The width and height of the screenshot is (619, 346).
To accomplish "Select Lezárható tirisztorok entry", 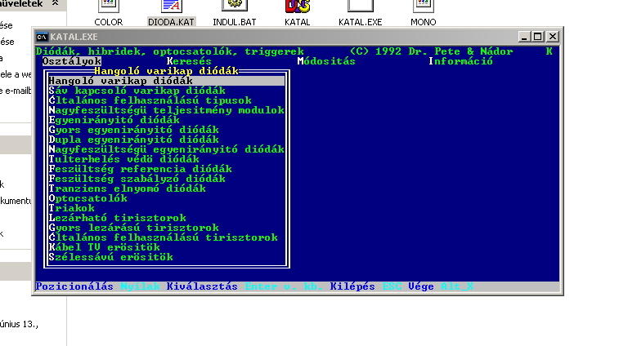I will [x=117, y=218].
